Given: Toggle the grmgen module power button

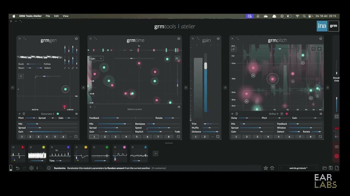Looking at the screenshot, I should pos(76,39).
